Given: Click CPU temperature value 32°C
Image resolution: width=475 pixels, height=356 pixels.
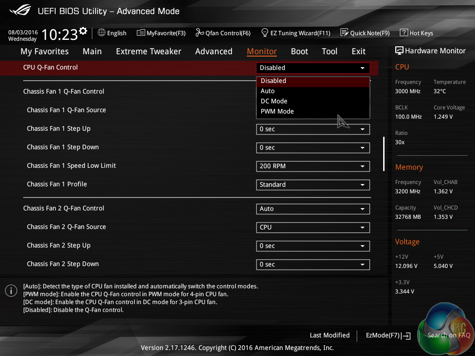Looking at the screenshot, I should (x=440, y=91).
